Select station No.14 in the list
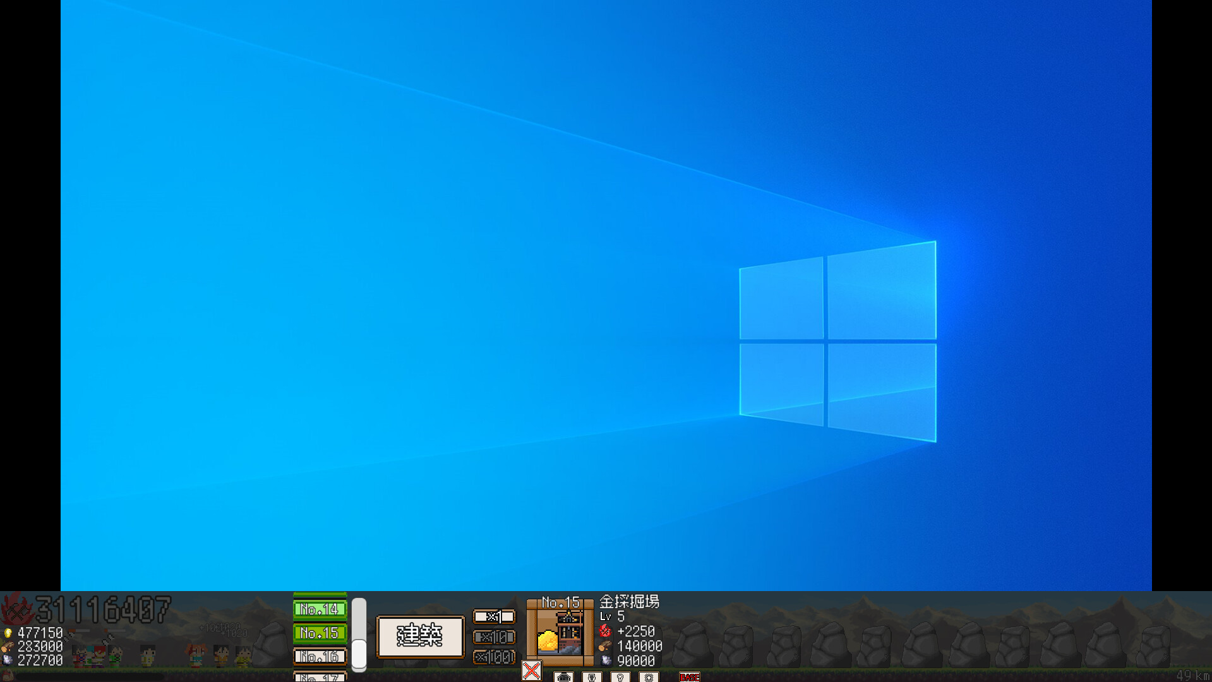1212x682 pixels. click(320, 608)
